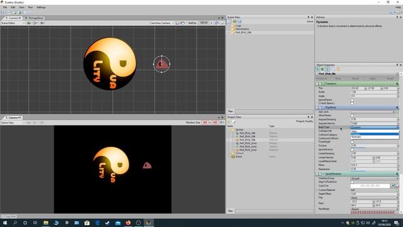
Task: Collapse the RigidBody component section
Action: (x=317, y=107)
